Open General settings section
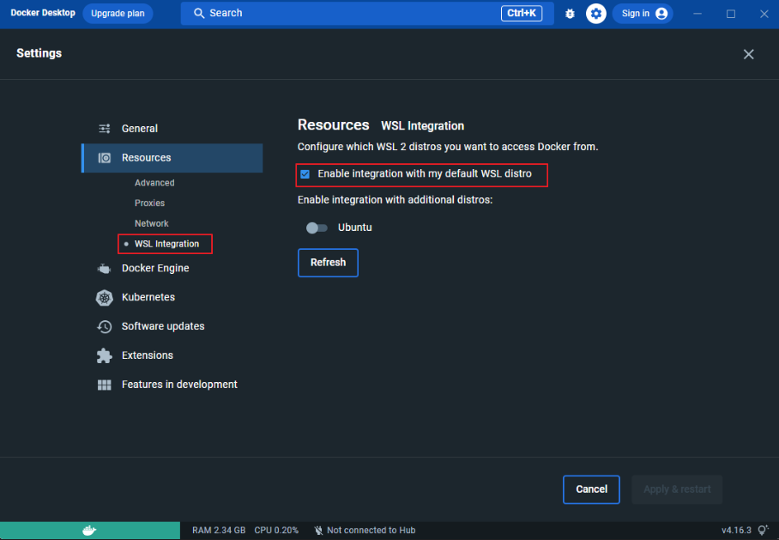The height and width of the screenshot is (540, 779). 172,129
